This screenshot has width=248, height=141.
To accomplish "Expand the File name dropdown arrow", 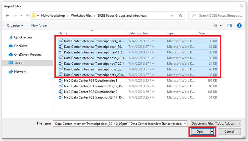I will tap(185, 124).
